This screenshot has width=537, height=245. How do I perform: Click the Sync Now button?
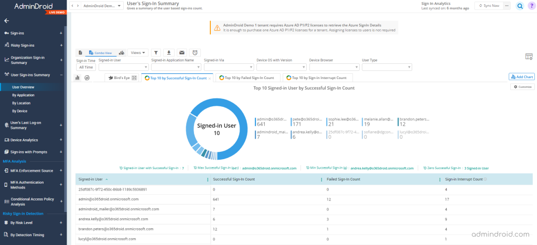pyautogui.click(x=489, y=6)
